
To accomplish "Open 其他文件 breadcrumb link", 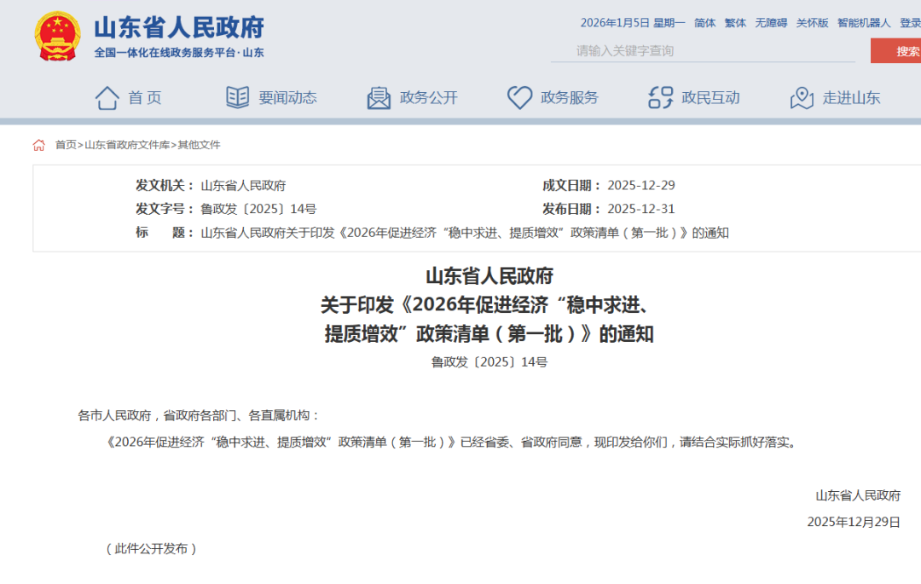I will 199,145.
